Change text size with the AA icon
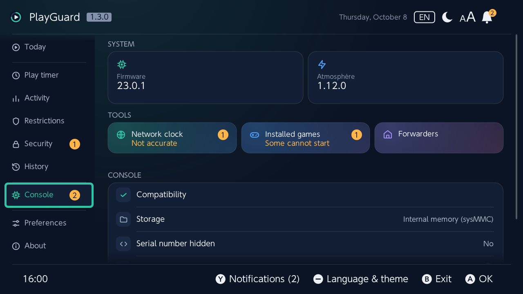Viewport: 523px width, 294px height. 467,17
